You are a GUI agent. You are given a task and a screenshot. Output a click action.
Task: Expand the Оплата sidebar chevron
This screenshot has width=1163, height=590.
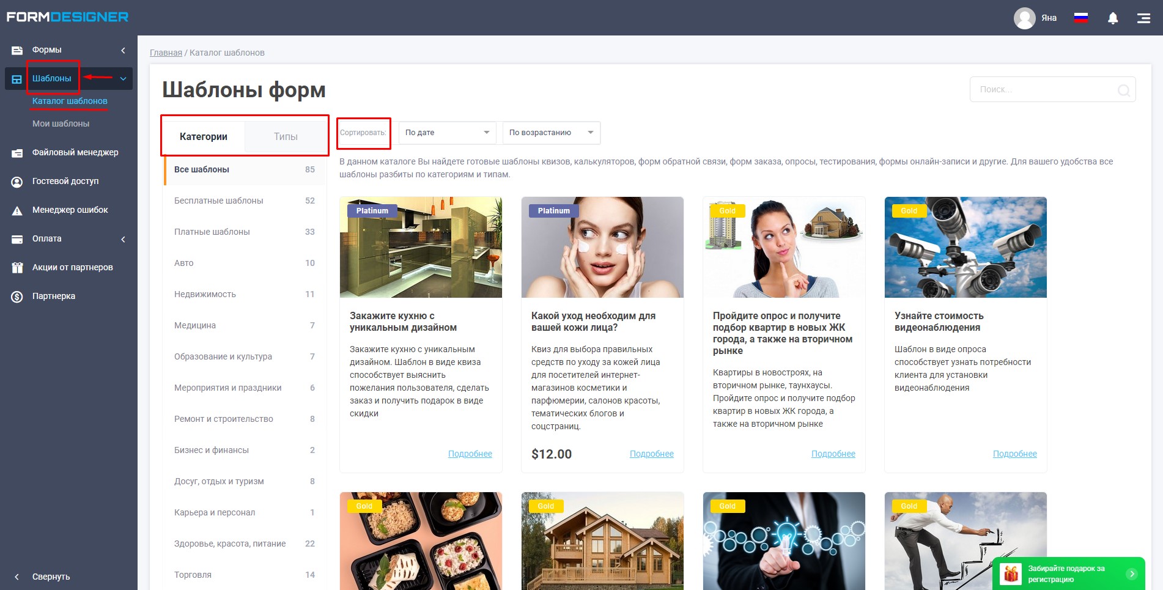(x=123, y=239)
